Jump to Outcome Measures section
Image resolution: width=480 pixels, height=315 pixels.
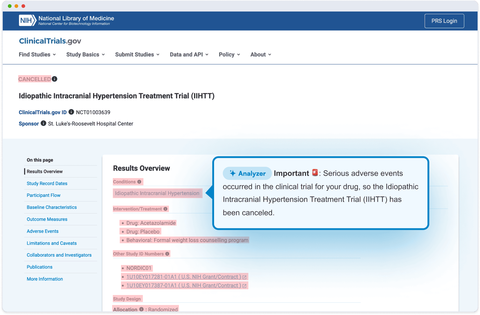[47, 219]
